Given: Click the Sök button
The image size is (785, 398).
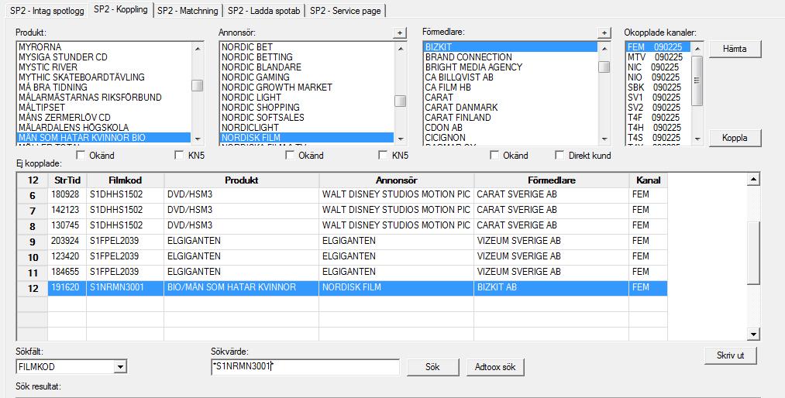Looking at the screenshot, I should point(432,367).
